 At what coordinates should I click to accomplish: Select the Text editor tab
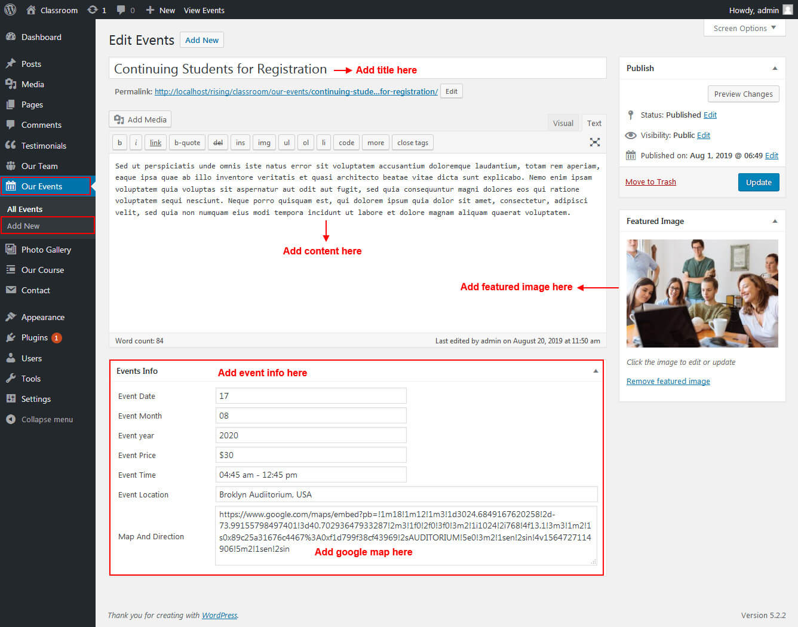pos(594,123)
